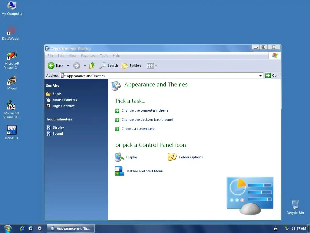Click Appearance and Themes taskbar button
310x233 pixels.
pyautogui.click(x=71, y=228)
